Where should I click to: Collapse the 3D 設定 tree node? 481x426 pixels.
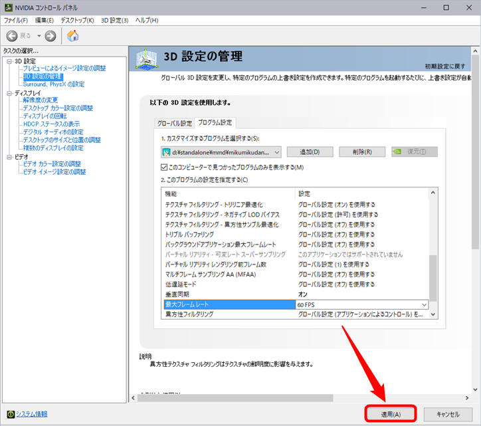pos(9,61)
